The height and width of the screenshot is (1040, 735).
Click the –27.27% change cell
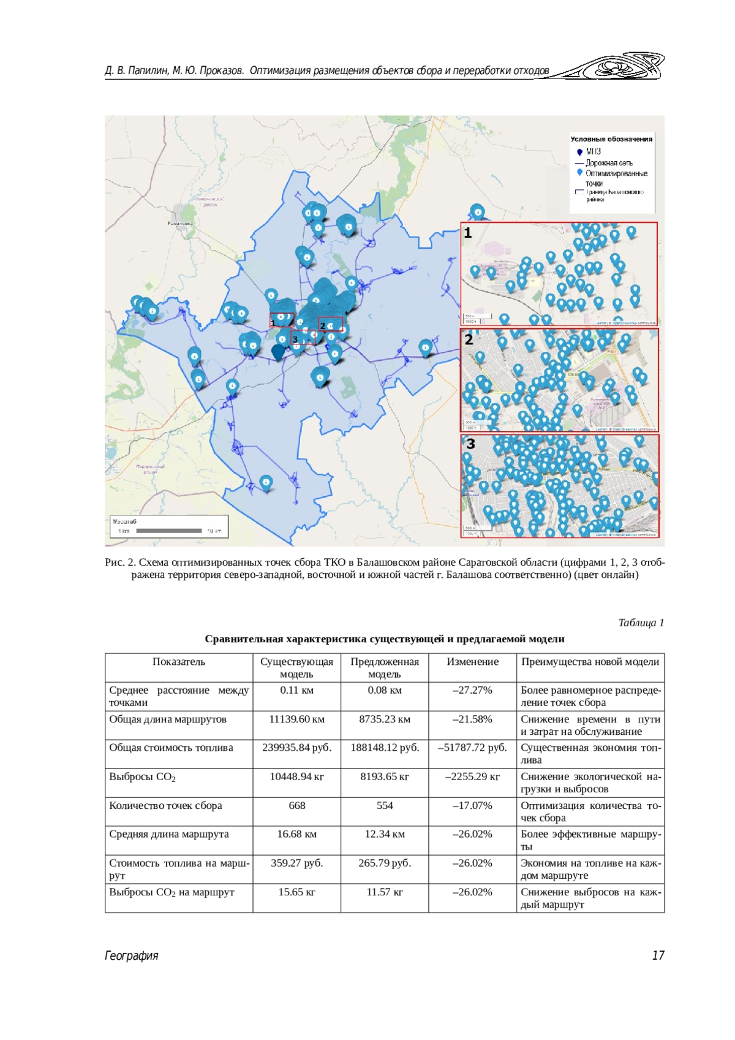click(x=472, y=690)
